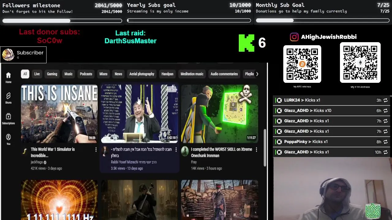Open Rabbi Yosef Mizrachi channel name
This screenshot has height=220, width=392.
pos(134,162)
